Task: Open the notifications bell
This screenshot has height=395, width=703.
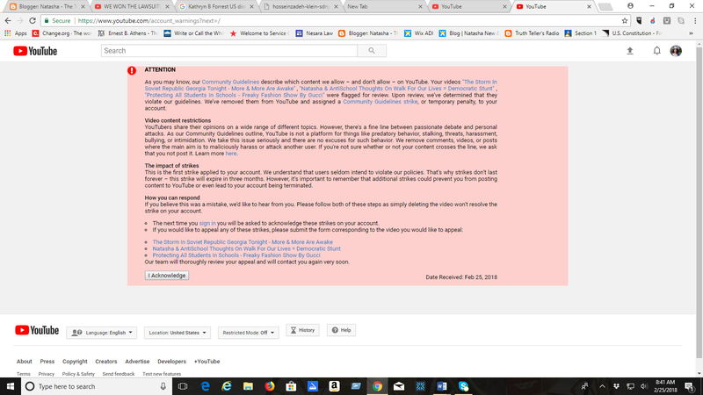Action: coord(656,51)
